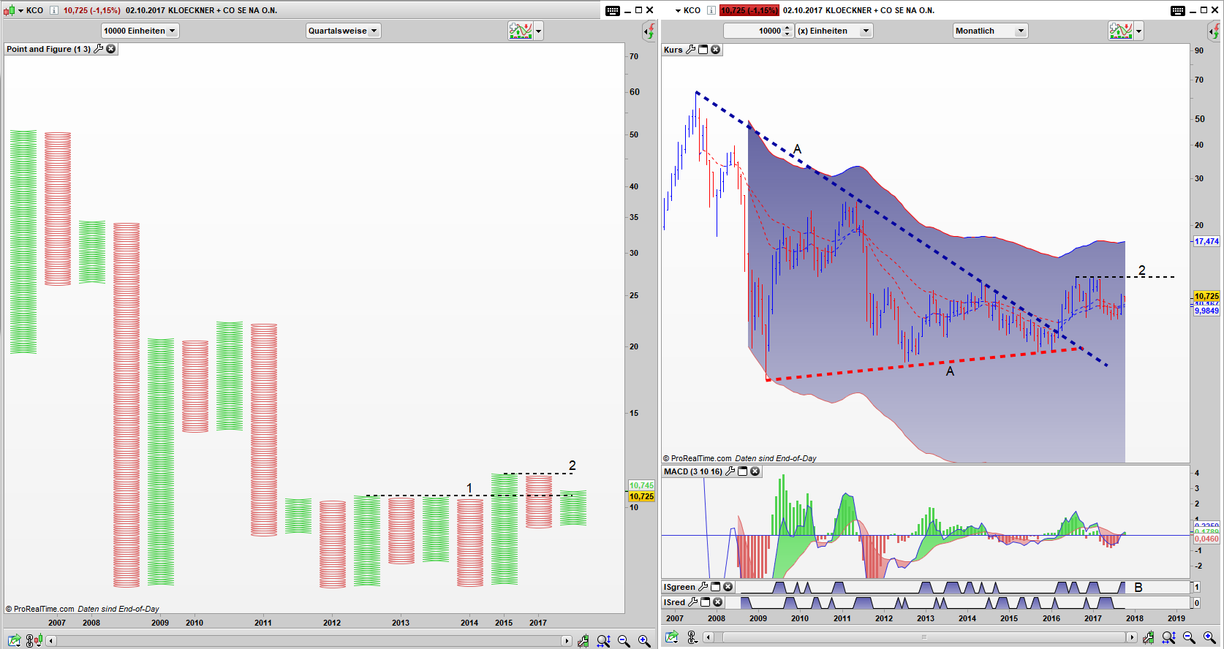Zoom in on the right chart

click(x=1209, y=638)
